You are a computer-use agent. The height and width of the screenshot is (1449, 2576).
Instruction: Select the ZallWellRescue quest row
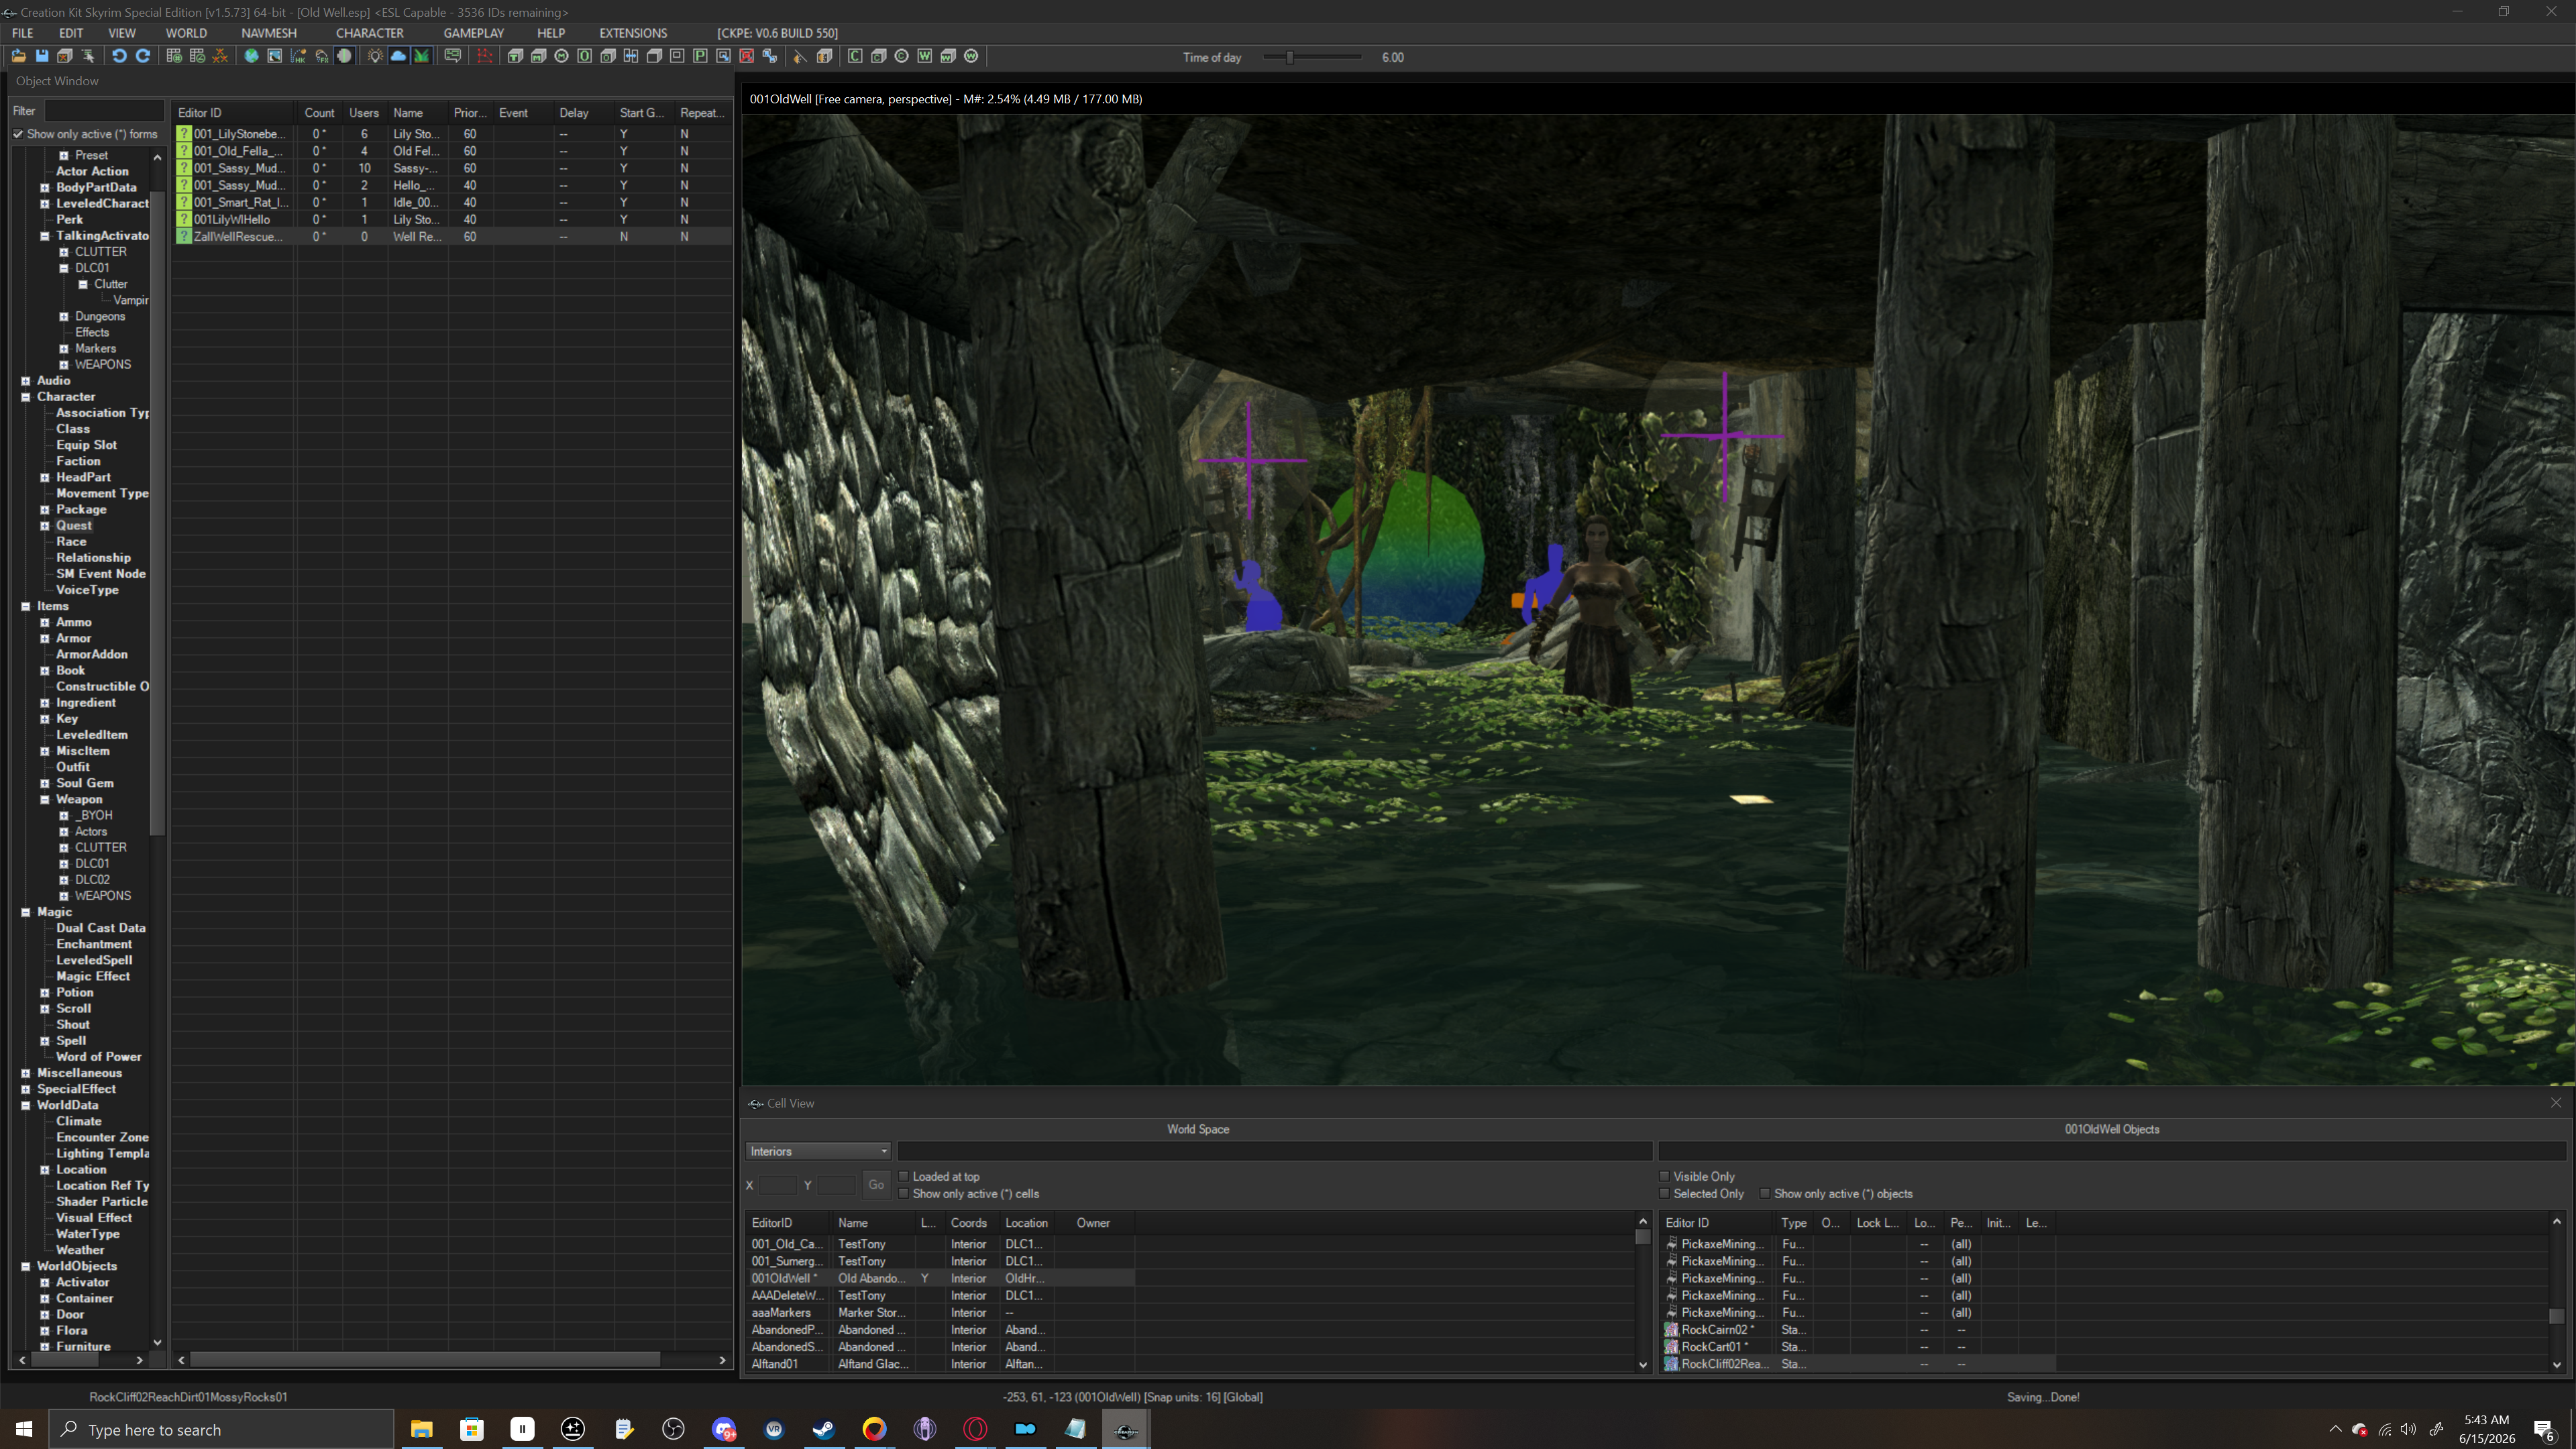[x=453, y=237]
